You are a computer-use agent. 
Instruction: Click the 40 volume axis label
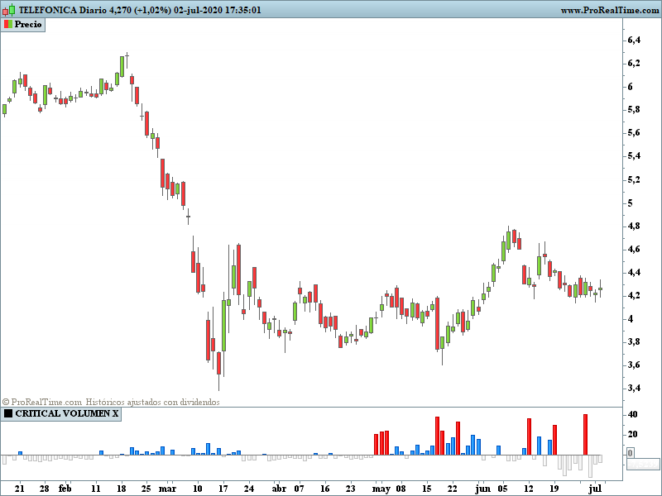[x=632, y=415]
